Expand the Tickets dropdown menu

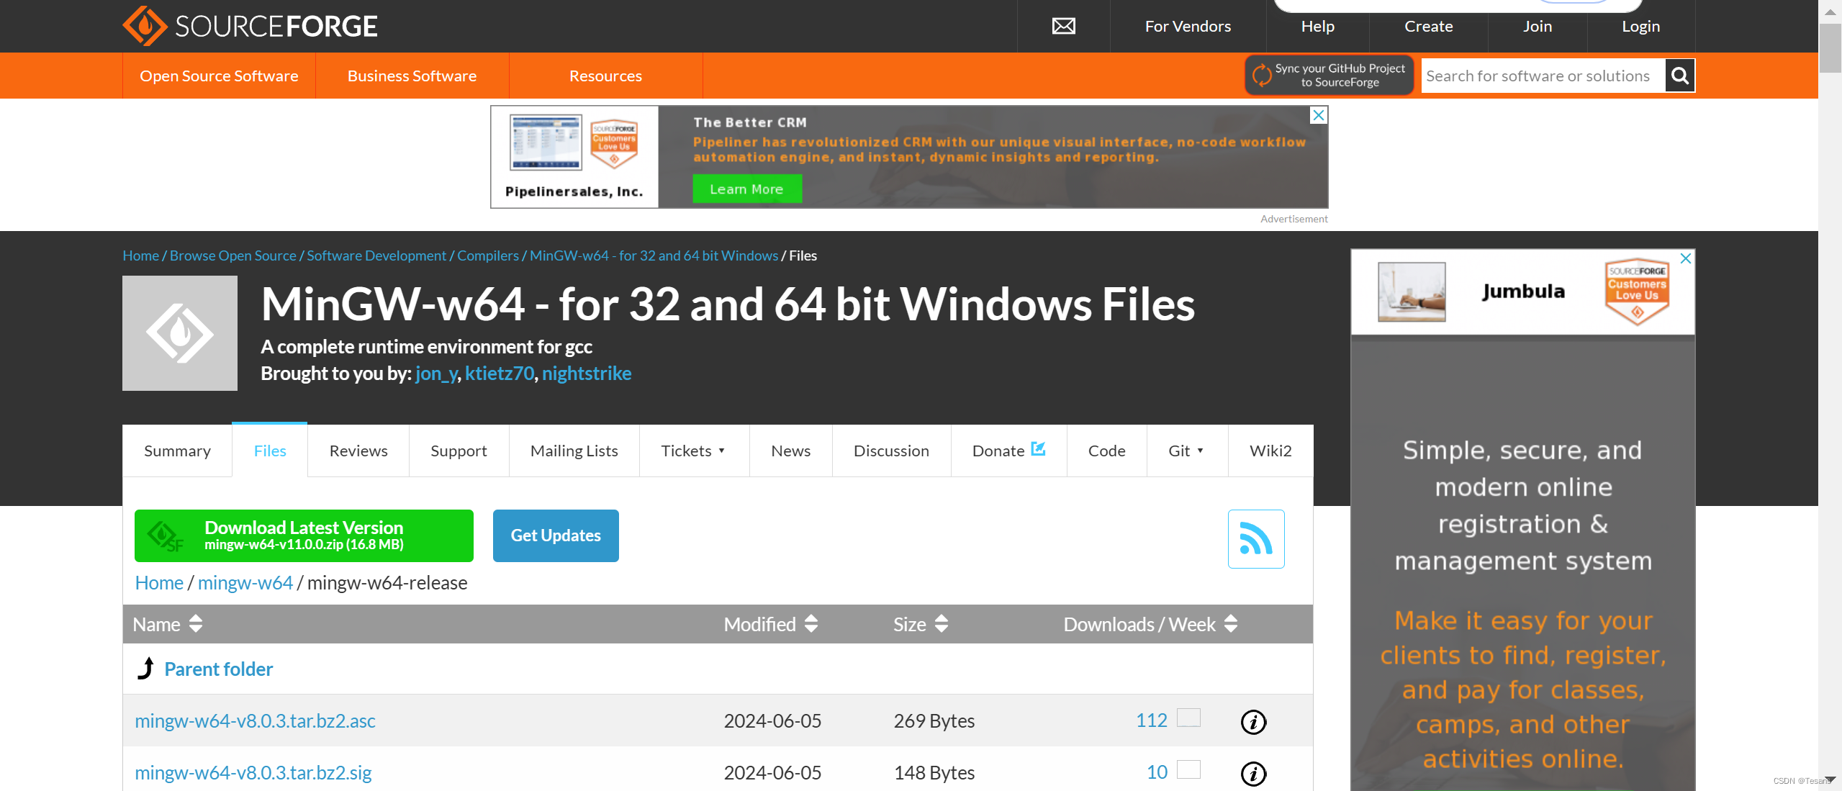(693, 451)
